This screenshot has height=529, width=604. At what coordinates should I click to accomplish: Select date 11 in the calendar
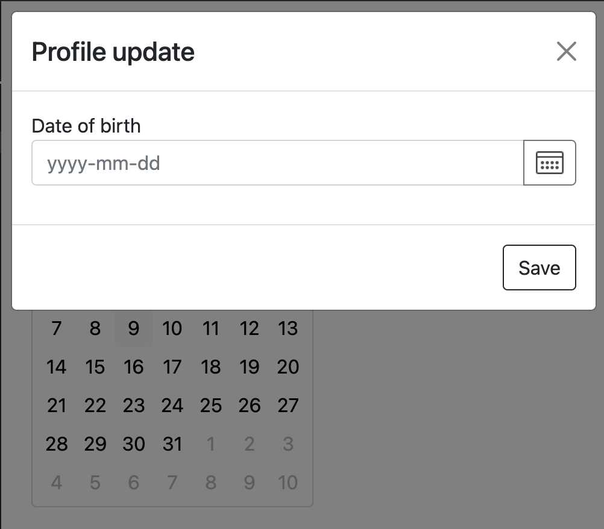pos(210,328)
